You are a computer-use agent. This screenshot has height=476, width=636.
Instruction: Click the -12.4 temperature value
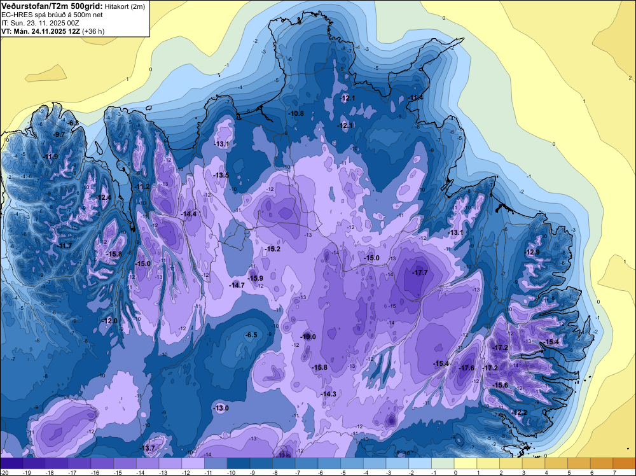[103, 198]
